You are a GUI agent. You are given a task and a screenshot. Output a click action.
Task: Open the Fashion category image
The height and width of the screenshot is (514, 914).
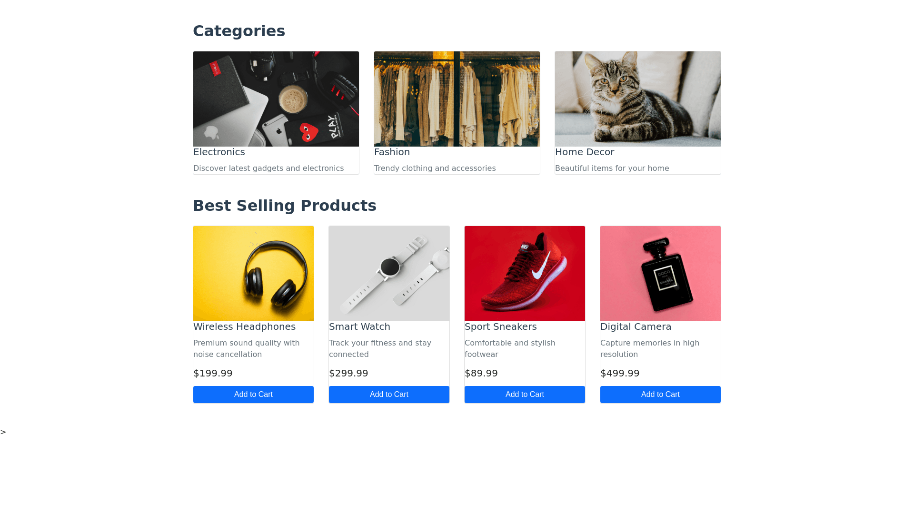pos(457,99)
